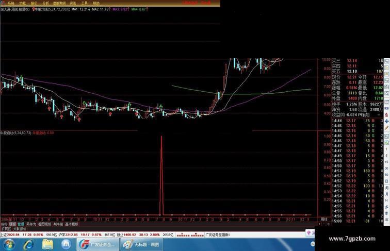This screenshot has height=251, width=390.
Task: Click the blue four-arrow move icon
Action: coord(386,121)
